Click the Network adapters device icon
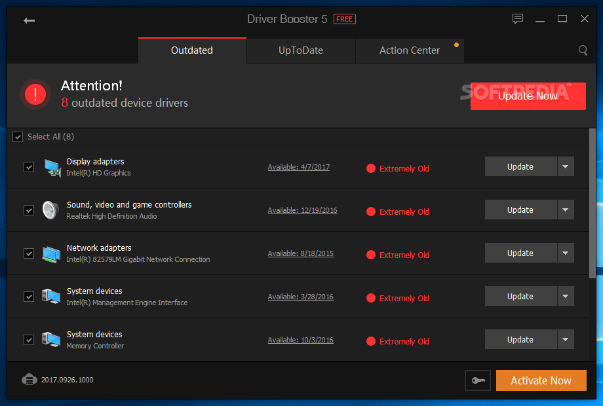Image resolution: width=603 pixels, height=406 pixels. pyautogui.click(x=51, y=253)
